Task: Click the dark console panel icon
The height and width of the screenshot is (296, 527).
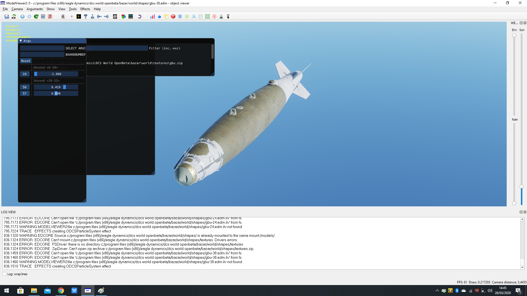Action: (x=131, y=16)
